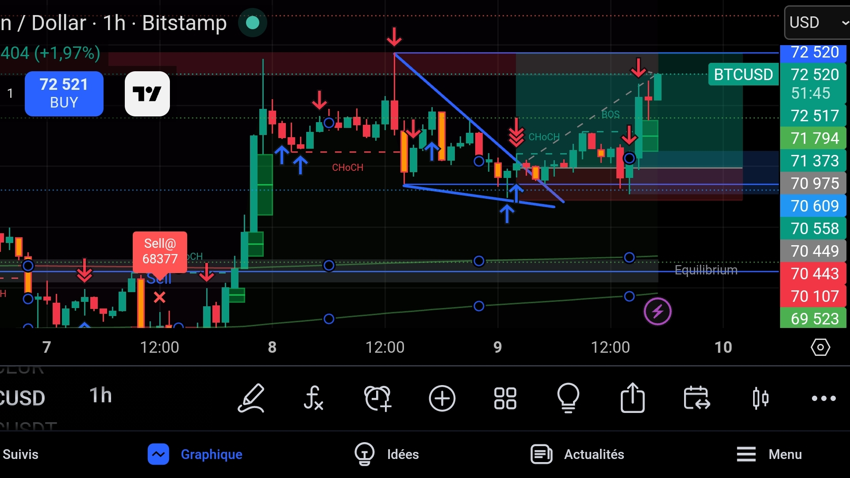Select the drawing pencil tool
Screen dimensions: 850x478
251,398
